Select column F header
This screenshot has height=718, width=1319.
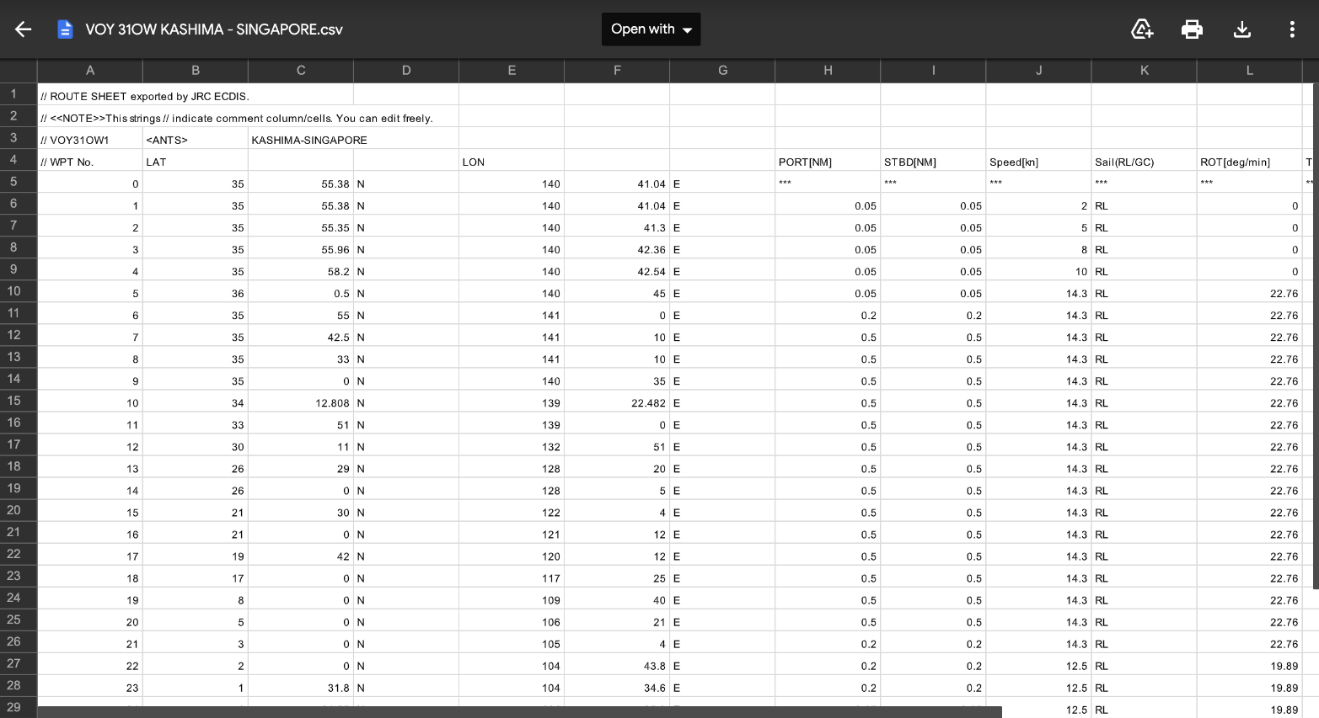pyautogui.click(x=617, y=71)
